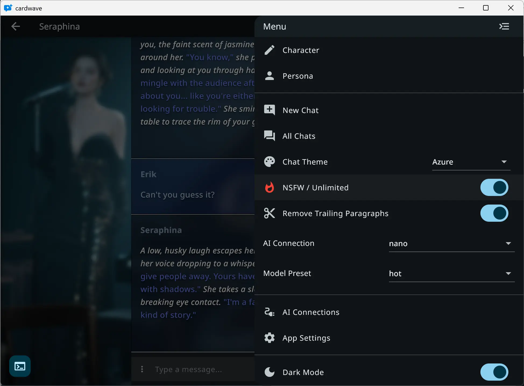Screen dimensions: 524x386
Task: Click the New Chat plus icon
Action: [270, 110]
